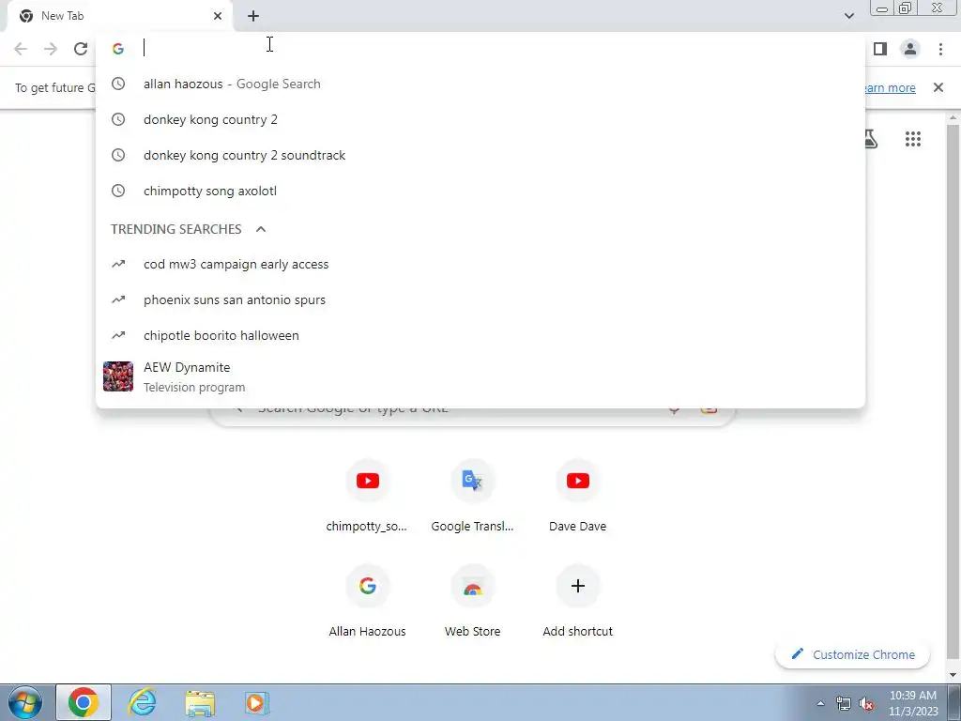961x721 pixels.
Task: Dismiss the info bar with the X icon
Action: click(938, 87)
